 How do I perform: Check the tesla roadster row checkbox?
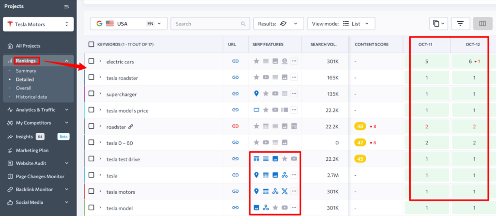pyautogui.click(x=92, y=77)
